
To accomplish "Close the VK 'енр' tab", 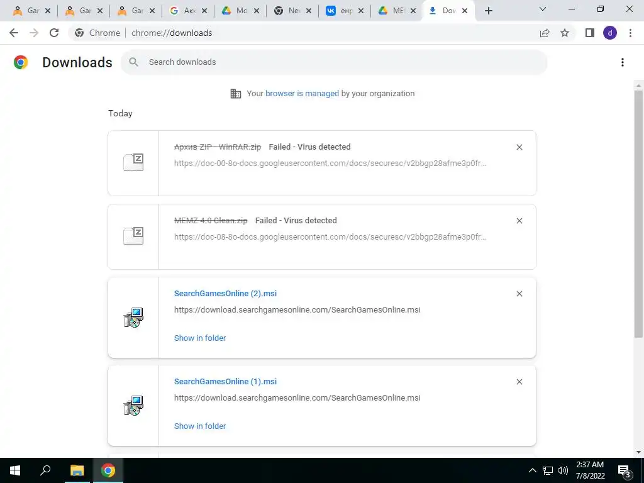I will pyautogui.click(x=361, y=11).
